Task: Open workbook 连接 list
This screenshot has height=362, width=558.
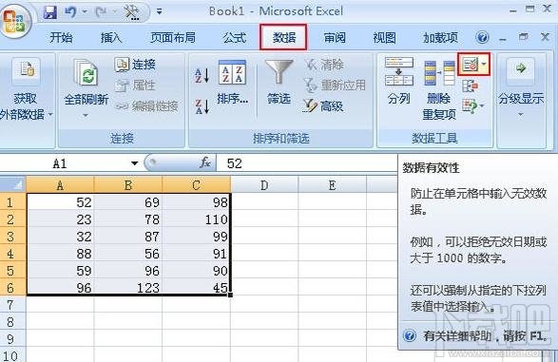Action: [x=135, y=65]
